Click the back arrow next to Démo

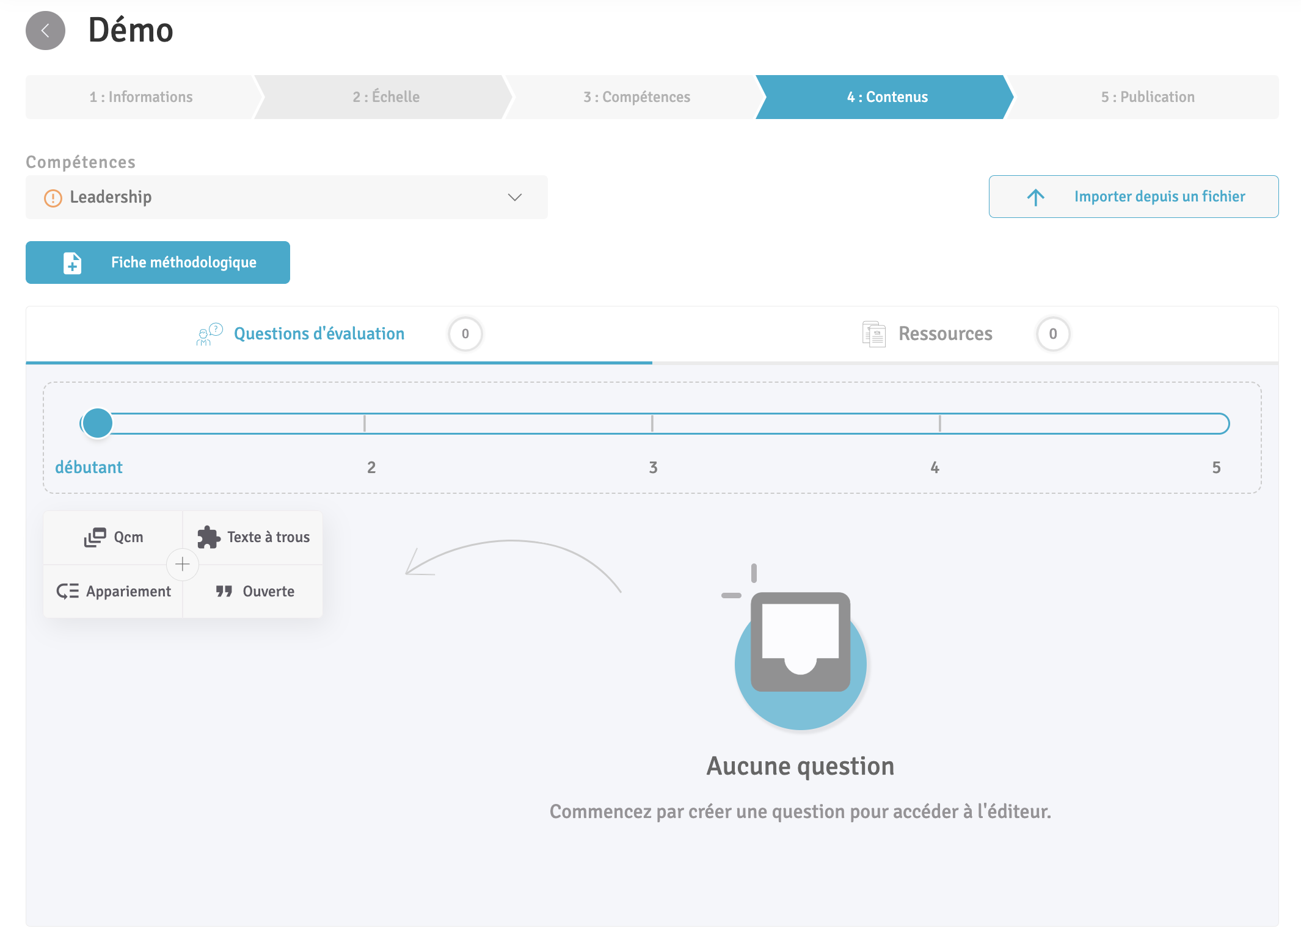[x=45, y=31]
